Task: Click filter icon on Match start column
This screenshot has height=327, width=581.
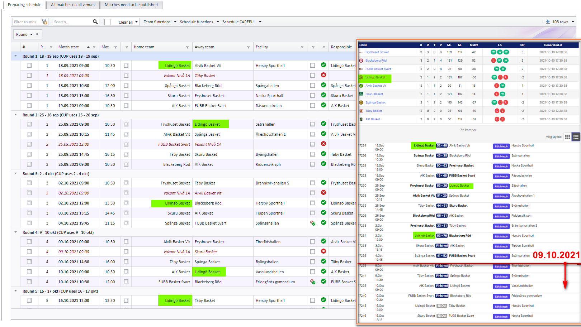Action: [94, 47]
